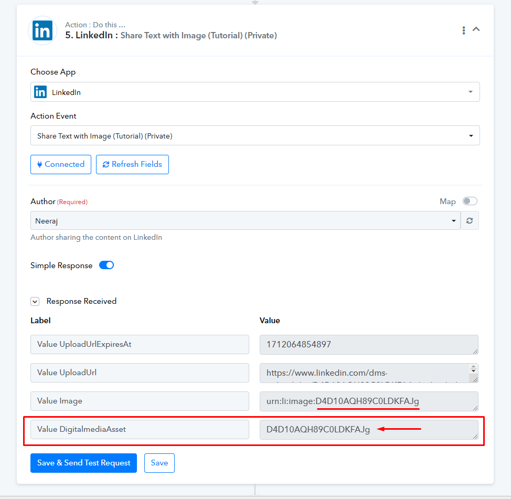Click the Value DigitalmediaAsset value field
The width and height of the screenshot is (511, 499).
369,430
